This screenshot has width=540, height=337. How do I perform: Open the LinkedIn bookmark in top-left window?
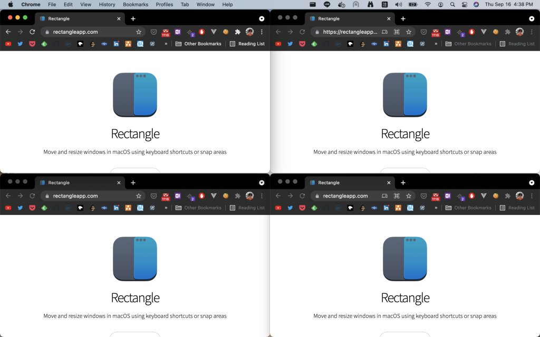(117, 44)
